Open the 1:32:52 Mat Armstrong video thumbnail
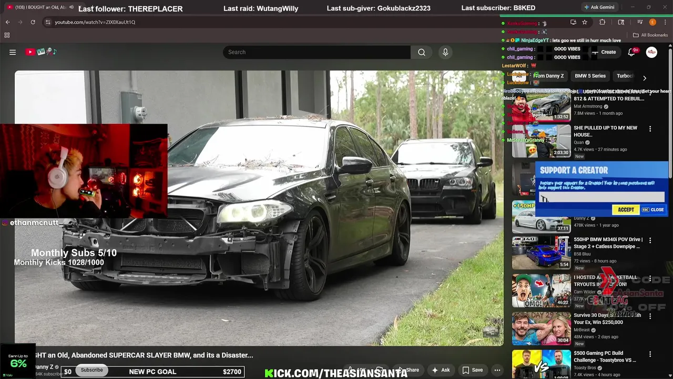673x379 pixels. tap(541, 105)
